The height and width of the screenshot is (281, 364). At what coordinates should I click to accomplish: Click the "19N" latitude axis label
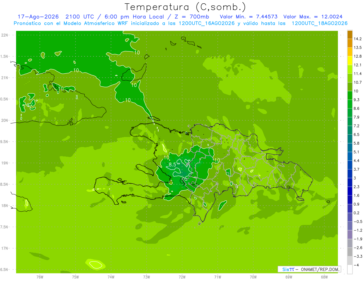coord(4,163)
